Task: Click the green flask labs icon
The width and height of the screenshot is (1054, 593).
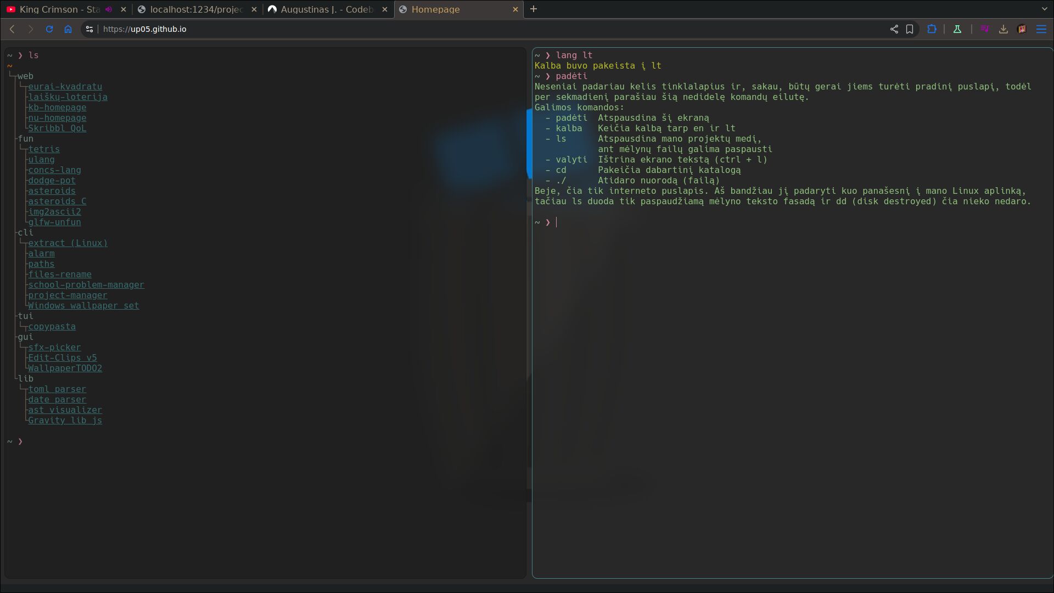Action: click(x=957, y=29)
